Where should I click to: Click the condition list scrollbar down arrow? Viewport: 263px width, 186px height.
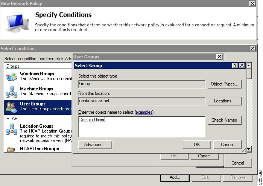pos(249,149)
